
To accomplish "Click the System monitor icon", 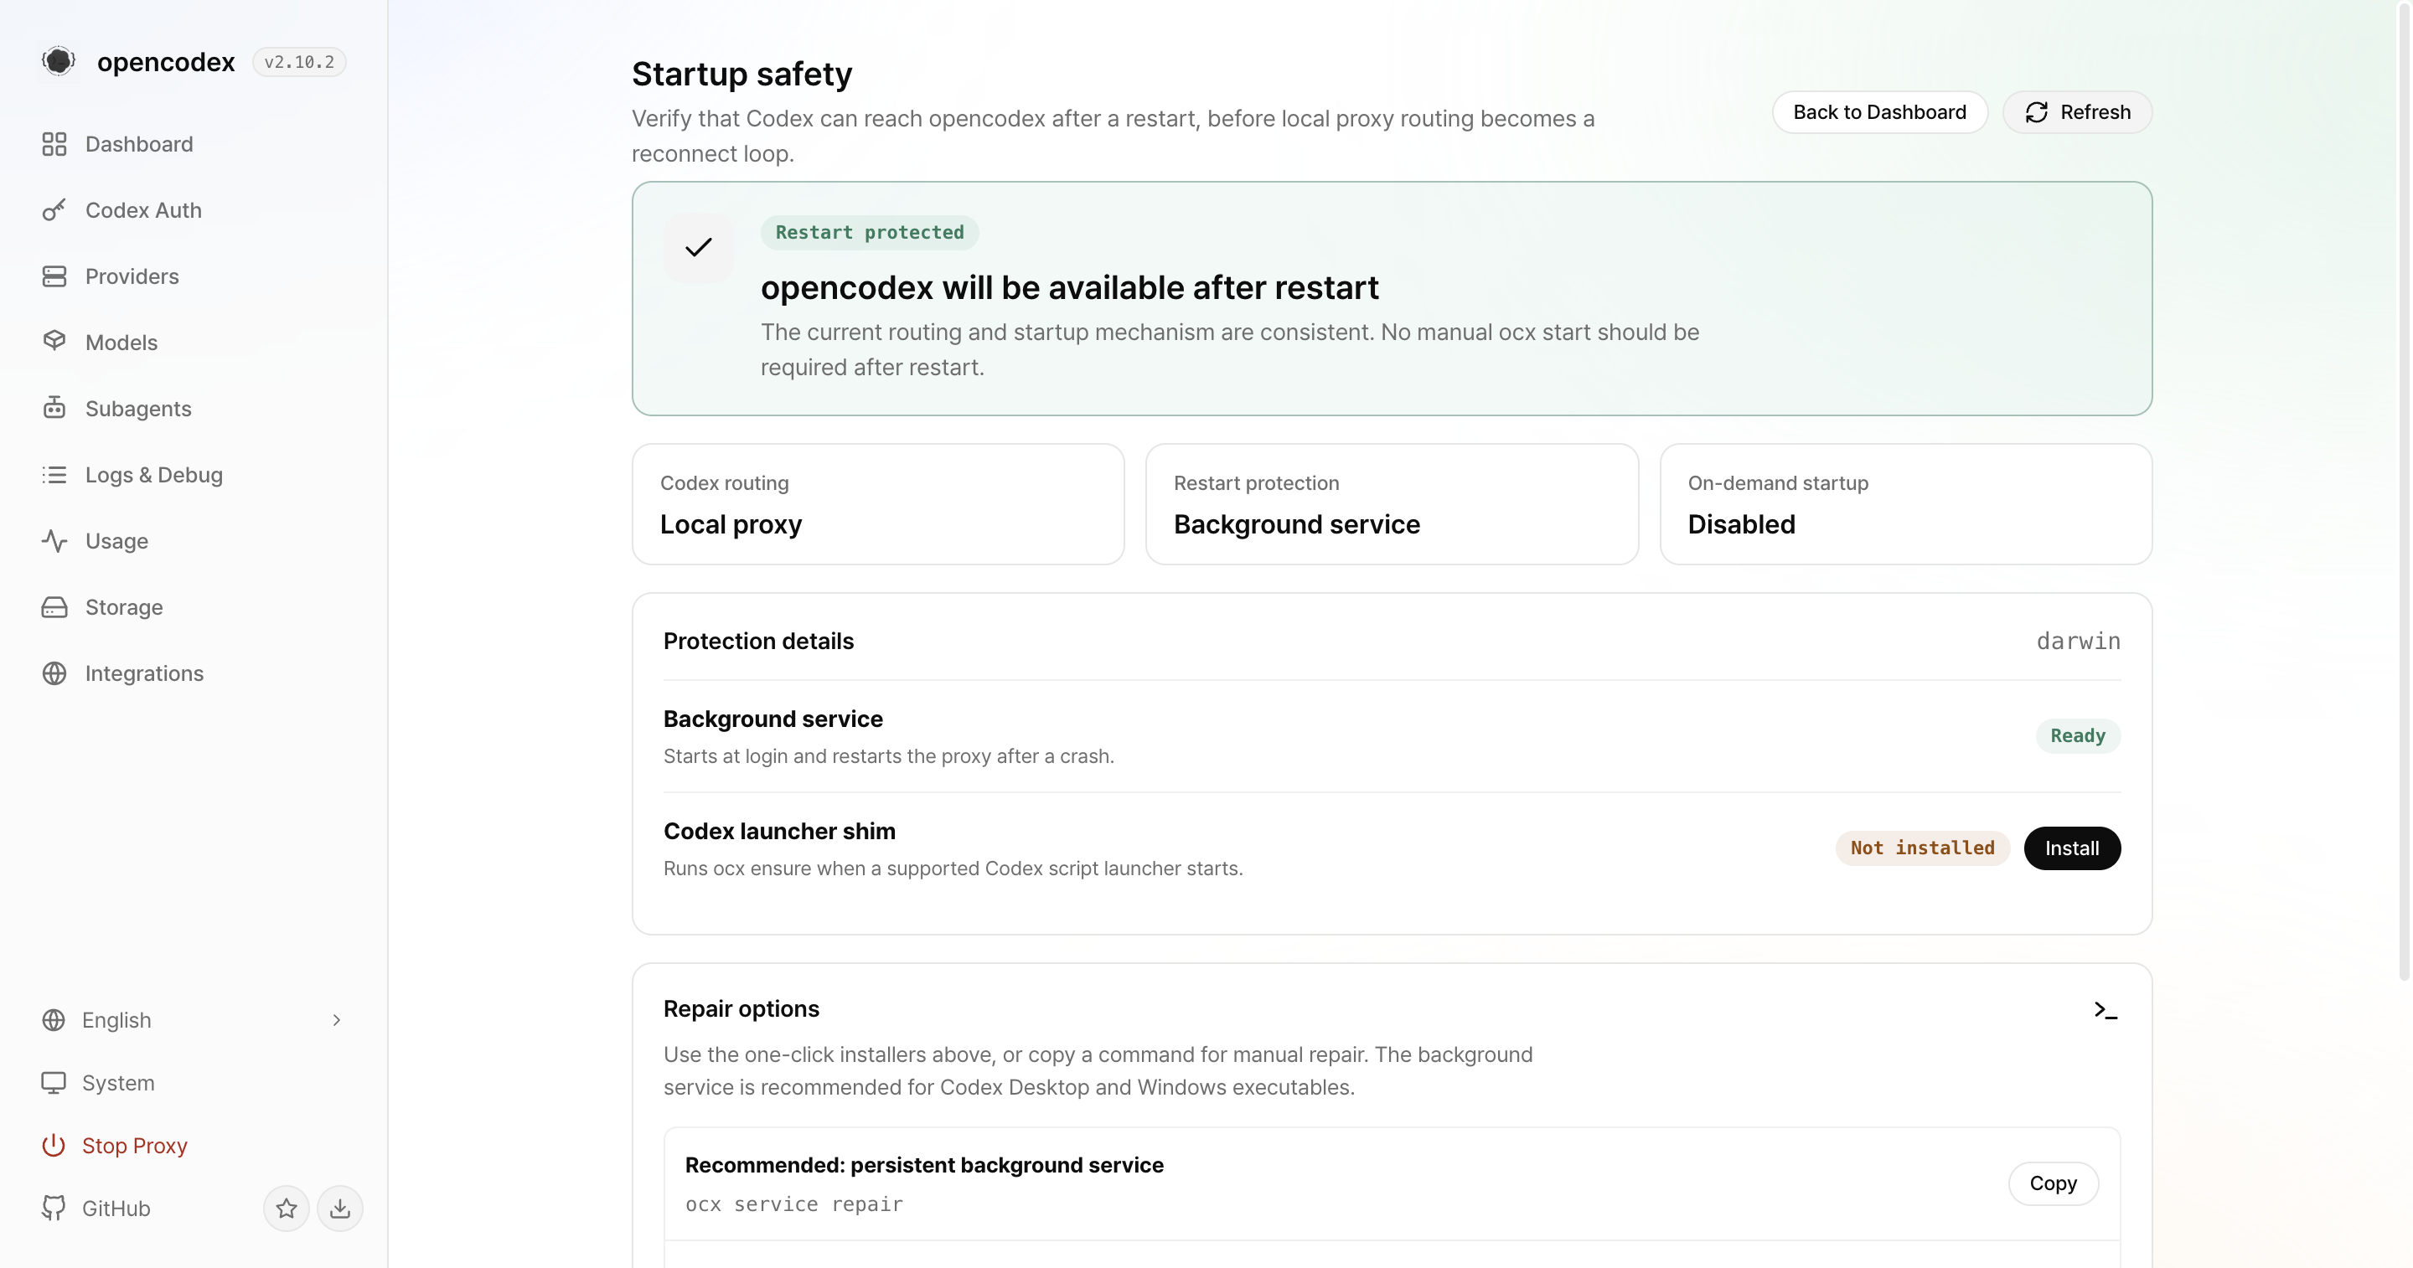I will [x=54, y=1083].
